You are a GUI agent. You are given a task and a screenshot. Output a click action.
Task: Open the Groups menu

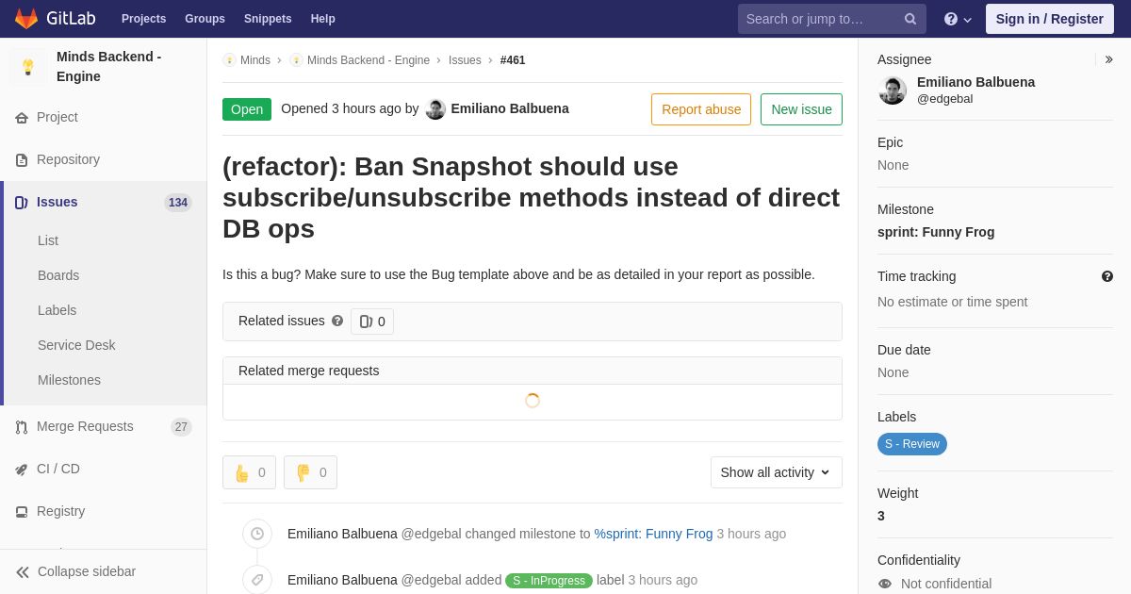click(205, 19)
